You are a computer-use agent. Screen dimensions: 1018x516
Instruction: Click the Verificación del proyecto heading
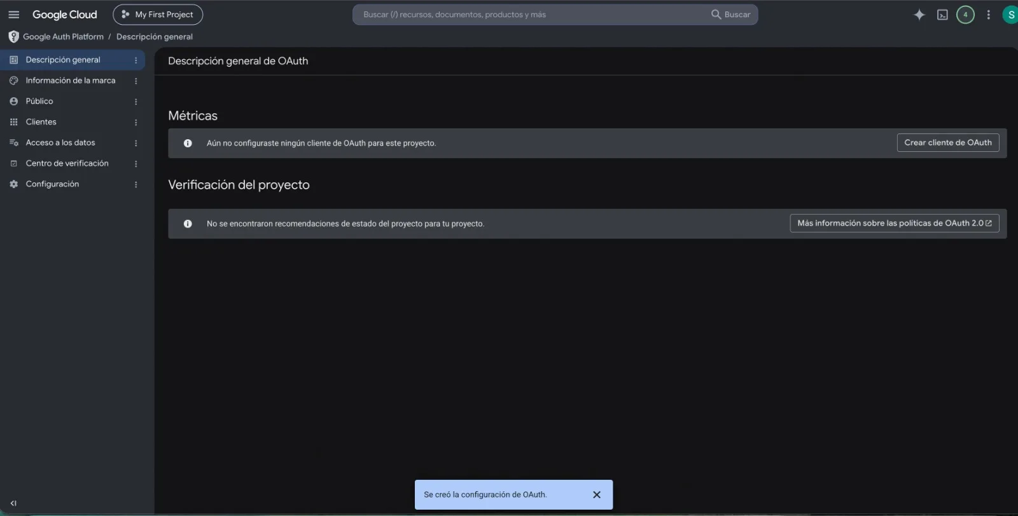[x=239, y=185]
